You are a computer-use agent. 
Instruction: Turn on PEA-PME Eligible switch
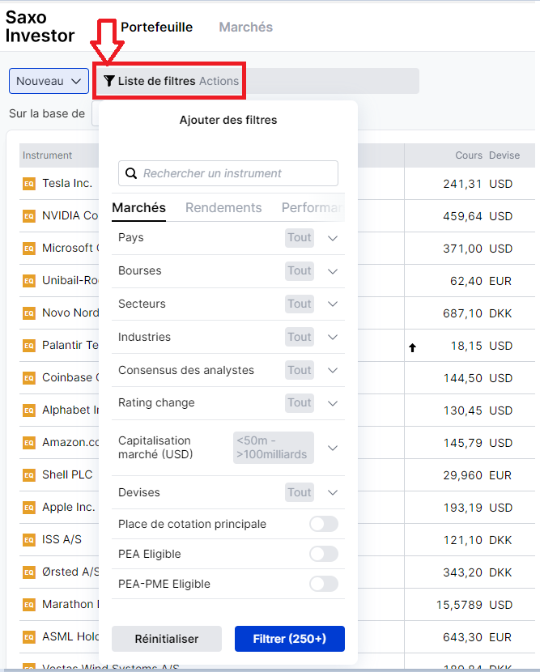click(323, 584)
